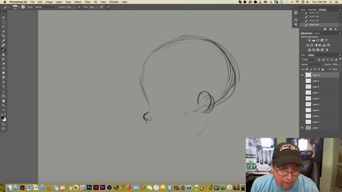Open brush Opacity slider dropdown arrow
This screenshot has height=192, width=342.
coord(74,7)
